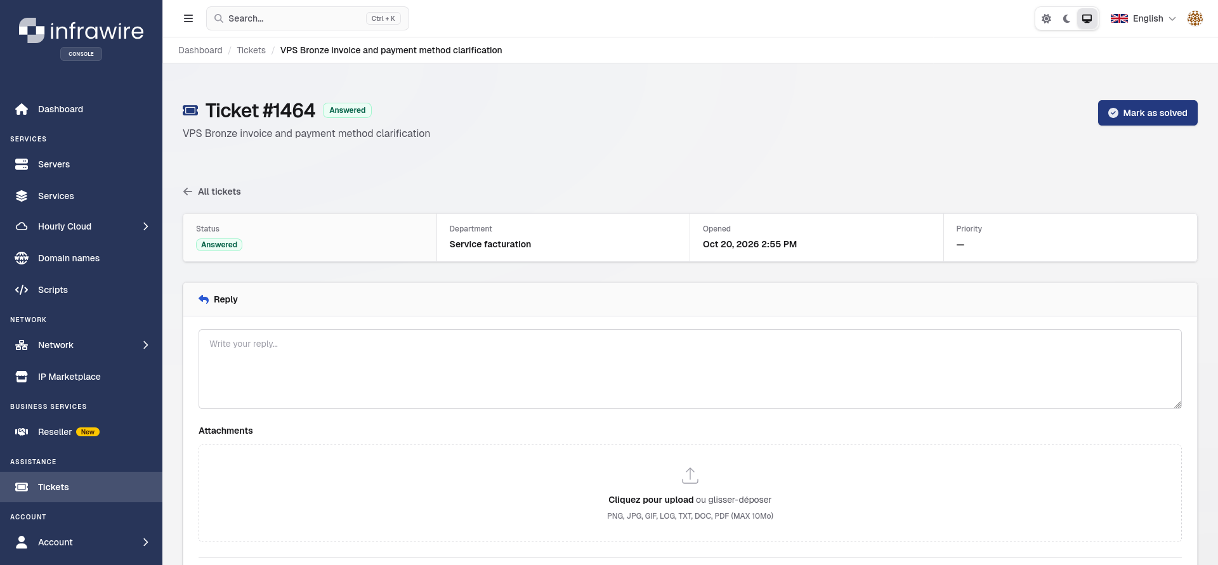Click the Scripts code icon
Image resolution: width=1218 pixels, height=565 pixels.
pos(22,290)
